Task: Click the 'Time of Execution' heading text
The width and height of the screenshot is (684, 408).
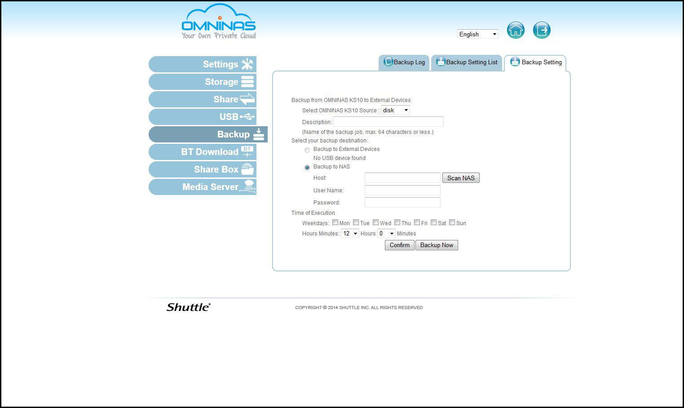Action: [x=313, y=213]
